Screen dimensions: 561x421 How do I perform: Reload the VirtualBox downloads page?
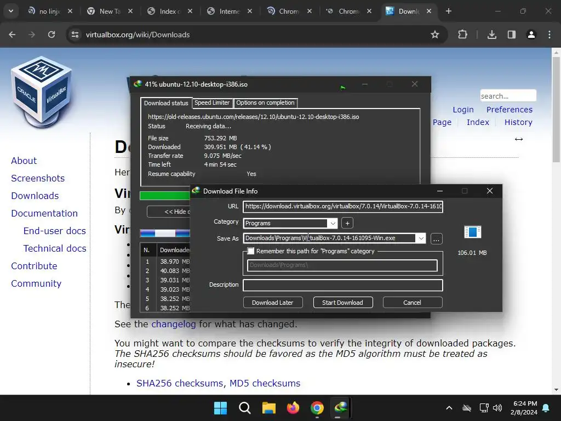[51, 35]
